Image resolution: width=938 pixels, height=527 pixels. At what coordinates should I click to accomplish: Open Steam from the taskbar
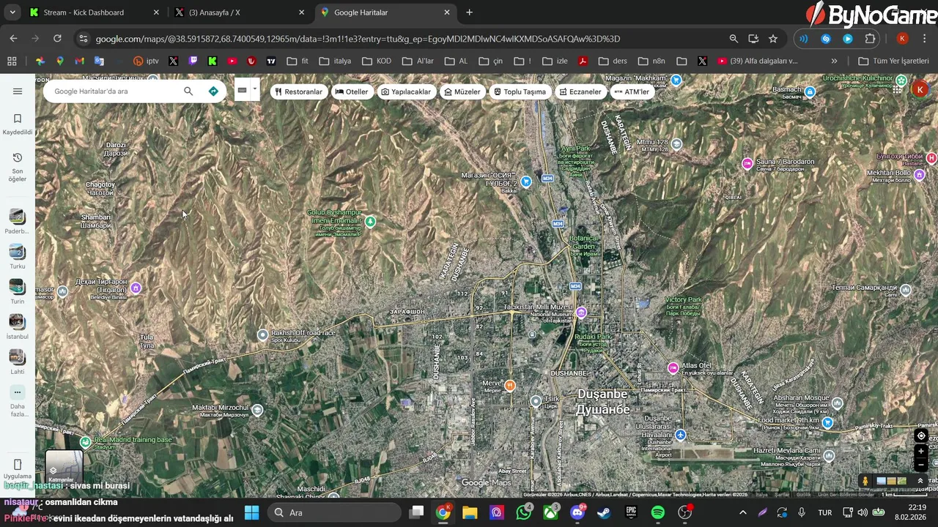click(604, 512)
